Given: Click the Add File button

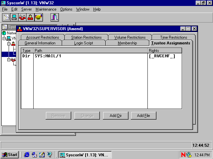Looking at the screenshot, I should pyautogui.click(x=143, y=116).
